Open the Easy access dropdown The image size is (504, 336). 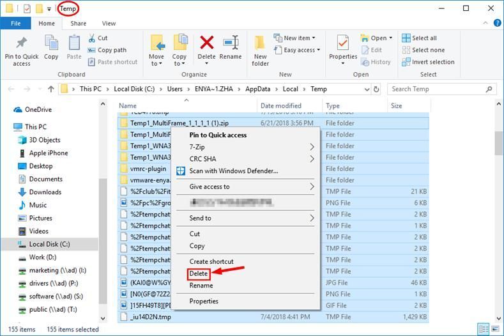tap(297, 50)
